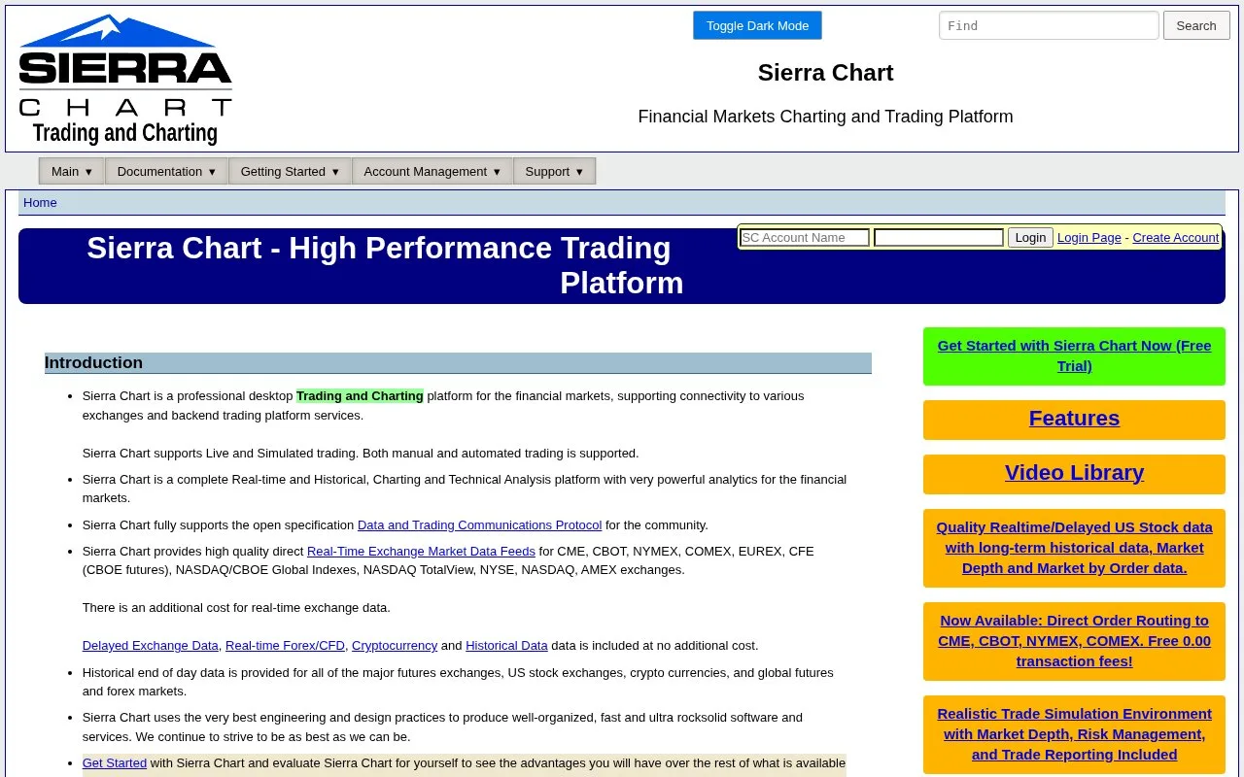Click the highlighted 'Trading and Charting' text
The width and height of the screenshot is (1244, 777).
[360, 396]
